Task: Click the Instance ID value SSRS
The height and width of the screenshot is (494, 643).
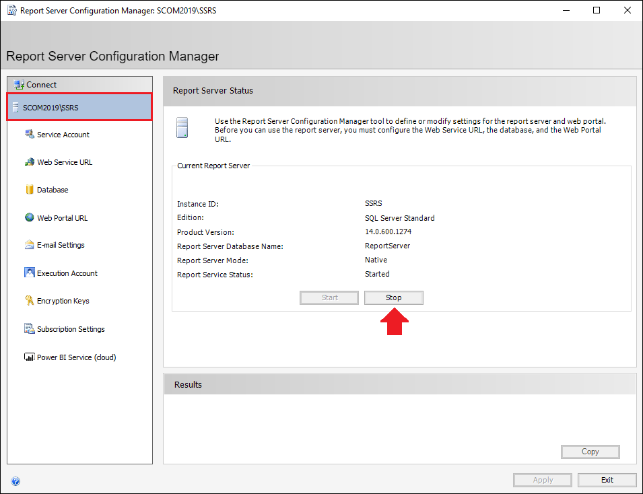Action: tap(374, 203)
